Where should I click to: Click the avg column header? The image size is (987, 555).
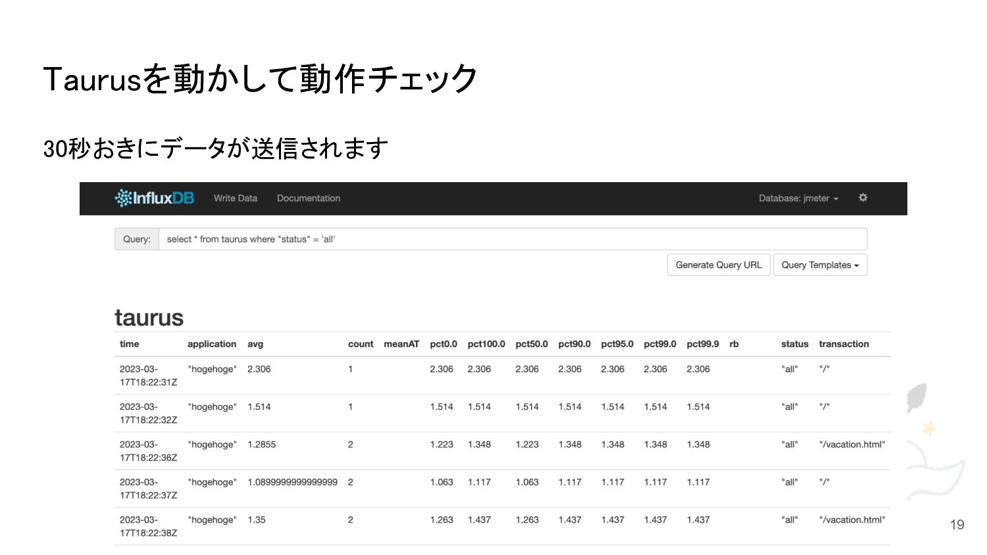[x=255, y=344]
